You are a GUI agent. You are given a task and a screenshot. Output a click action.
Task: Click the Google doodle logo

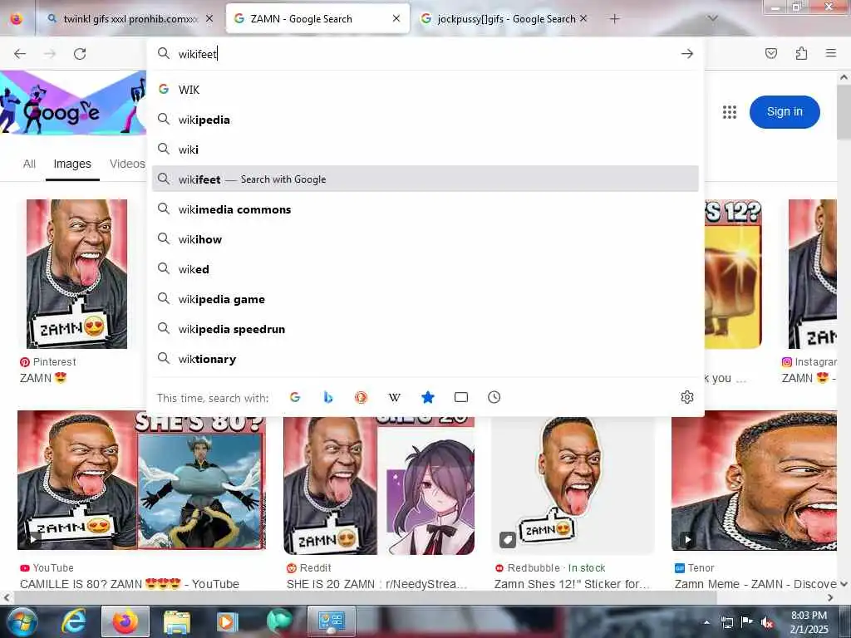73,103
